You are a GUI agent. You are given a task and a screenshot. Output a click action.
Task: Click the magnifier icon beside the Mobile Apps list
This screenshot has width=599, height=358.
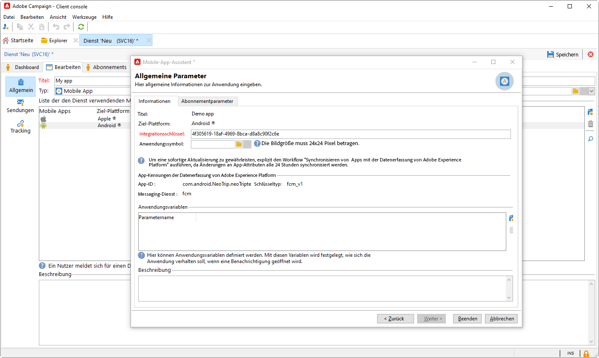click(591, 139)
